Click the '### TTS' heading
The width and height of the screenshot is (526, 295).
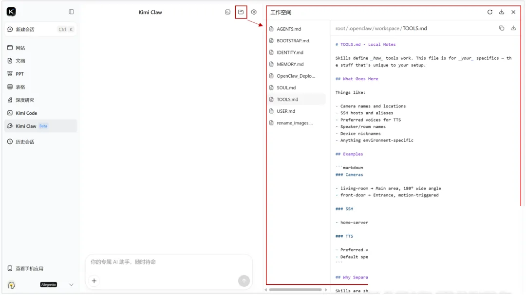[344, 236]
